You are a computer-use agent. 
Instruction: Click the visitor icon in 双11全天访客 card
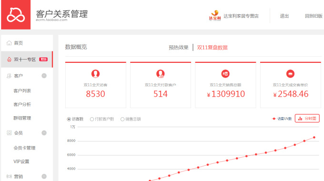(95, 74)
